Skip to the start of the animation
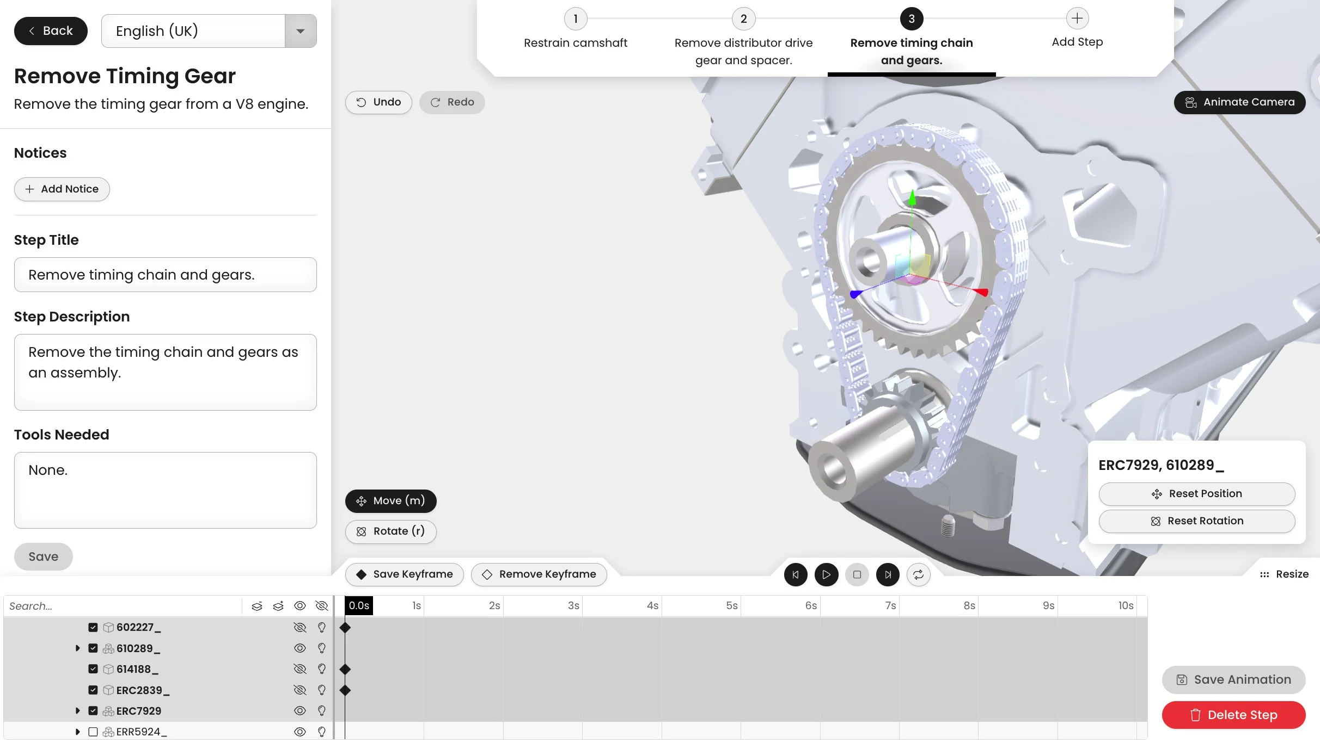The height and width of the screenshot is (743, 1320). pos(796,574)
